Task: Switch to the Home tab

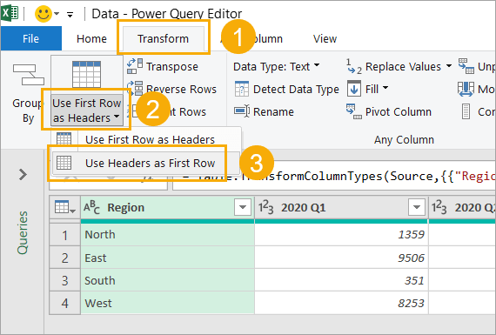Action: [91, 38]
